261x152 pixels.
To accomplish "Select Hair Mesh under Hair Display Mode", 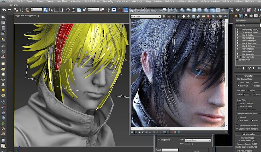I will [x=238, y=86].
